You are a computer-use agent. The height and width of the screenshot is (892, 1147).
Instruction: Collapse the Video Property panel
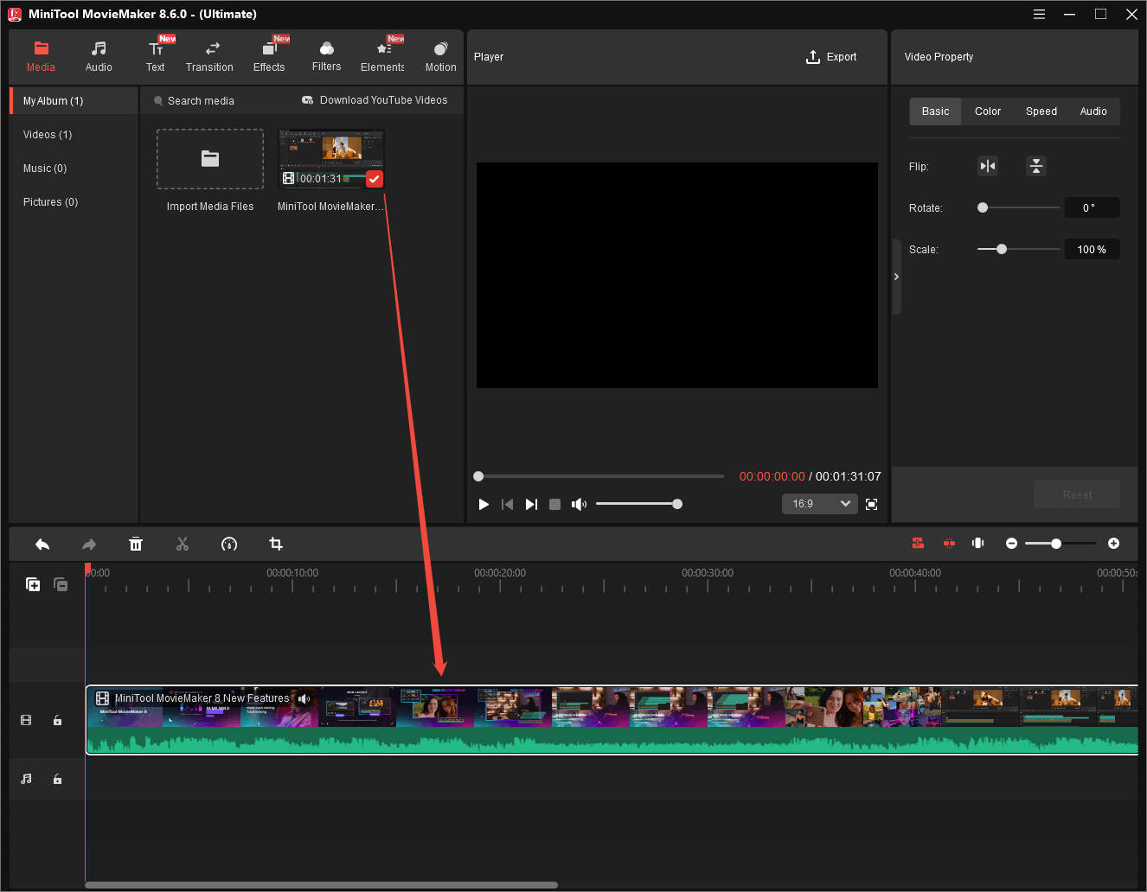click(896, 277)
